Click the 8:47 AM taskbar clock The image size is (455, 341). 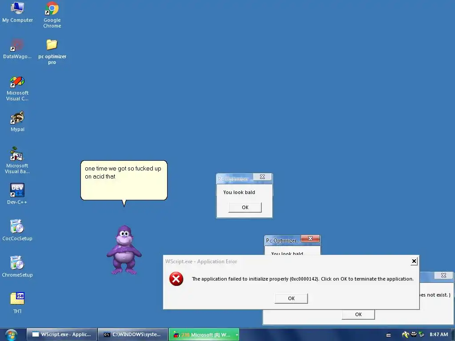point(439,334)
